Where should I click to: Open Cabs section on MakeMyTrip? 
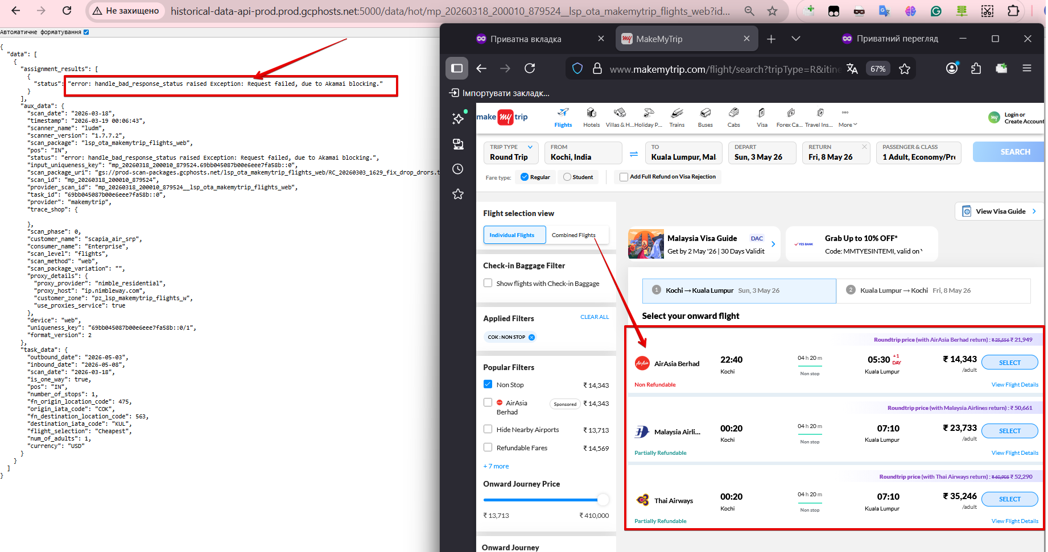734,118
